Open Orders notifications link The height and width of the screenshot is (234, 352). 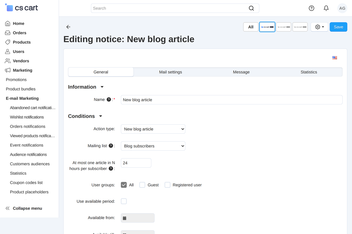point(28,126)
